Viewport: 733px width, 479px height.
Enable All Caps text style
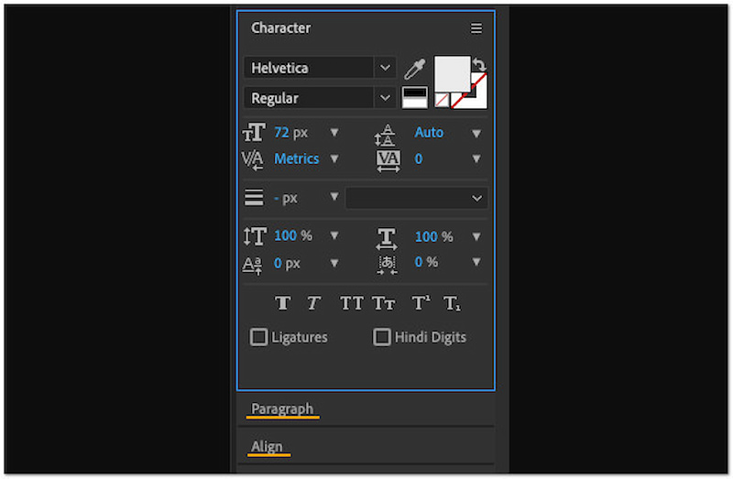352,303
